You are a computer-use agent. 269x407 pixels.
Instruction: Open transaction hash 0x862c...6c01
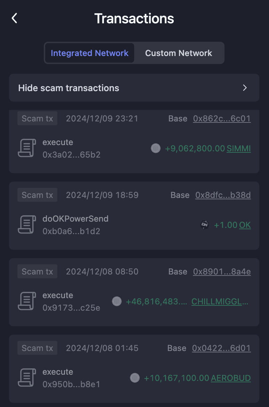[222, 119]
